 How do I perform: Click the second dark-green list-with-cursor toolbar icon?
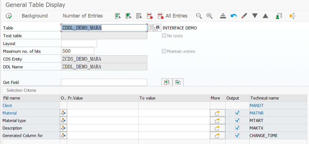tap(128, 16)
